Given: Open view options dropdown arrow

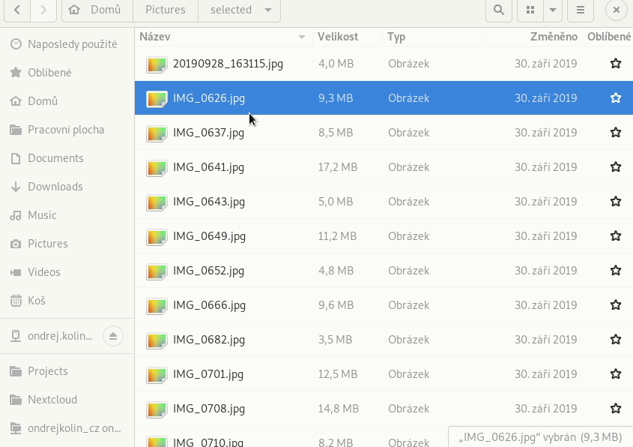Looking at the screenshot, I should [x=553, y=10].
